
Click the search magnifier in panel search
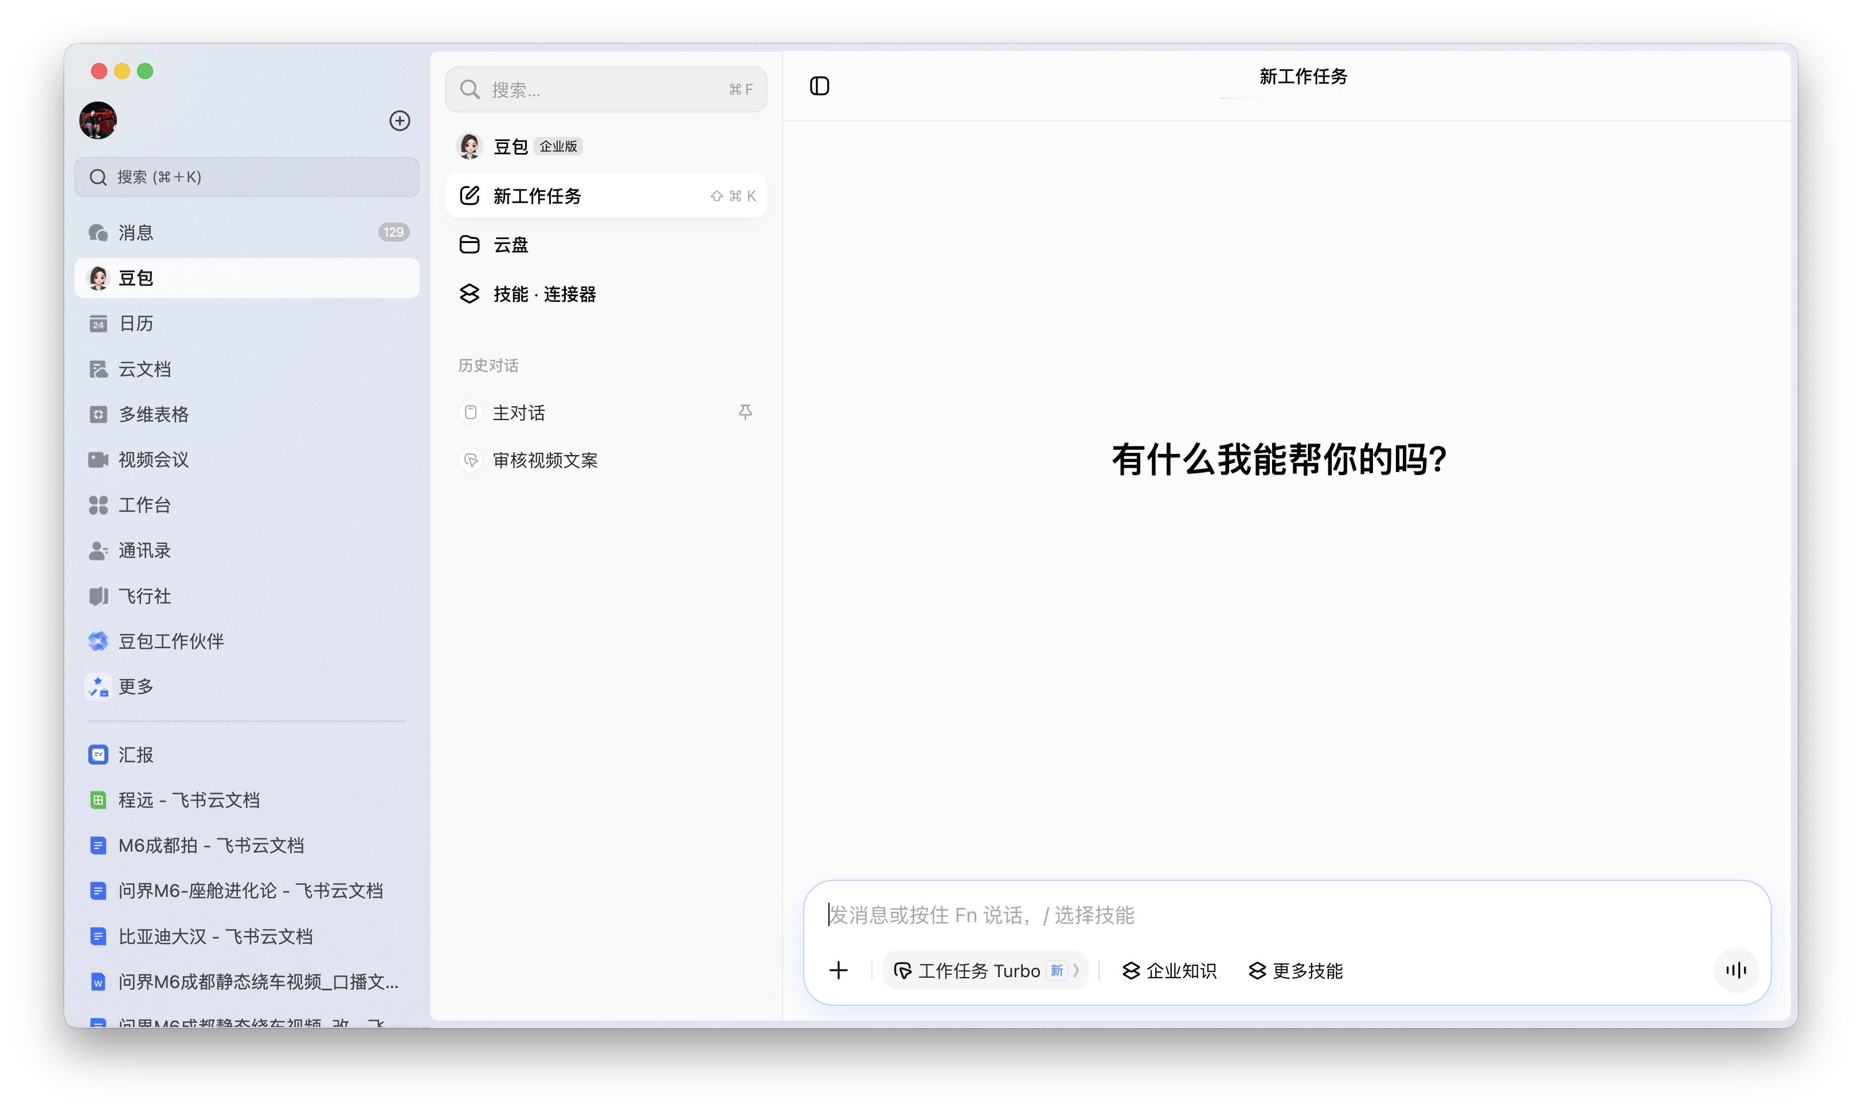click(470, 90)
